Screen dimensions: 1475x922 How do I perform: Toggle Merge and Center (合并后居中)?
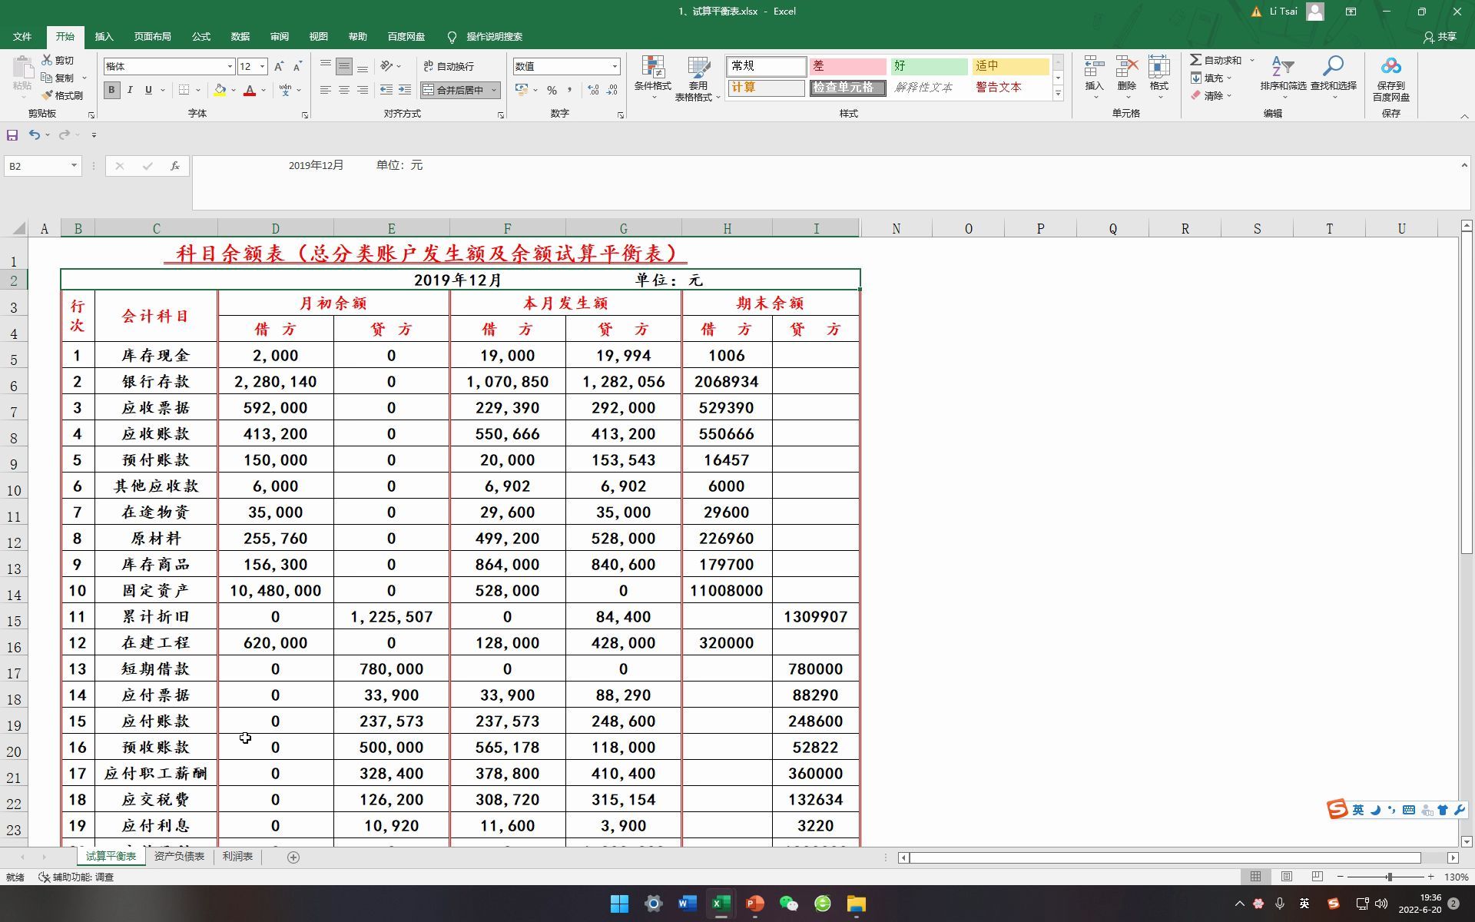click(453, 90)
